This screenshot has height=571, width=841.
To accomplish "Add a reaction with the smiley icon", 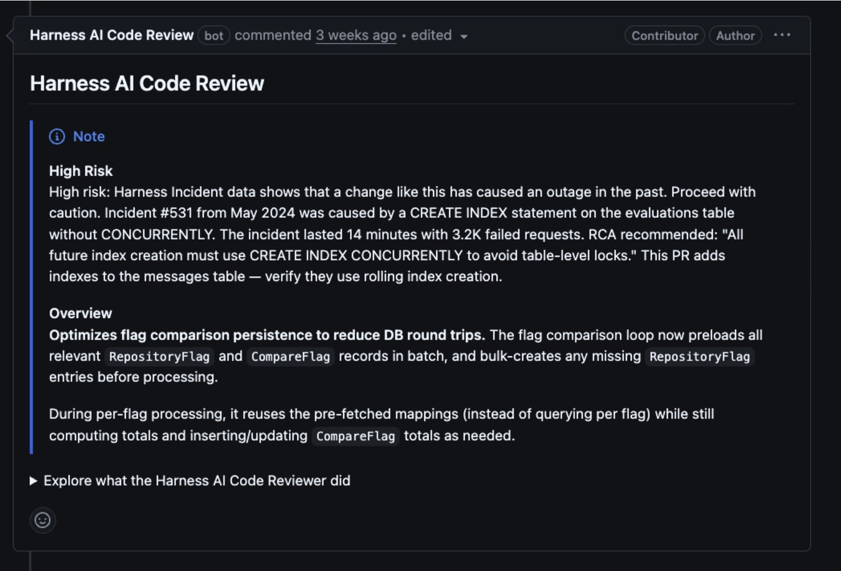I will pyautogui.click(x=43, y=520).
